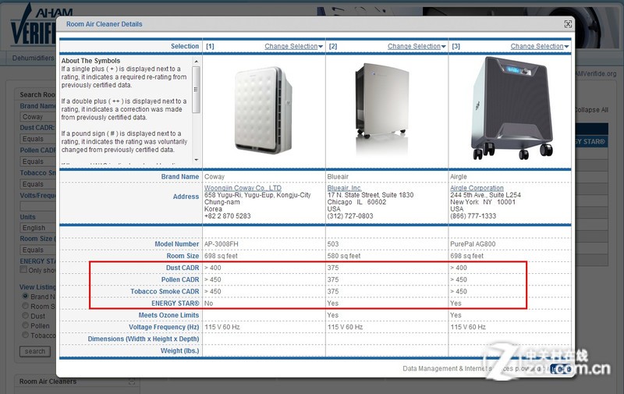
Task: Open the Woongjin Coway Co., LTD link
Action: (243, 188)
